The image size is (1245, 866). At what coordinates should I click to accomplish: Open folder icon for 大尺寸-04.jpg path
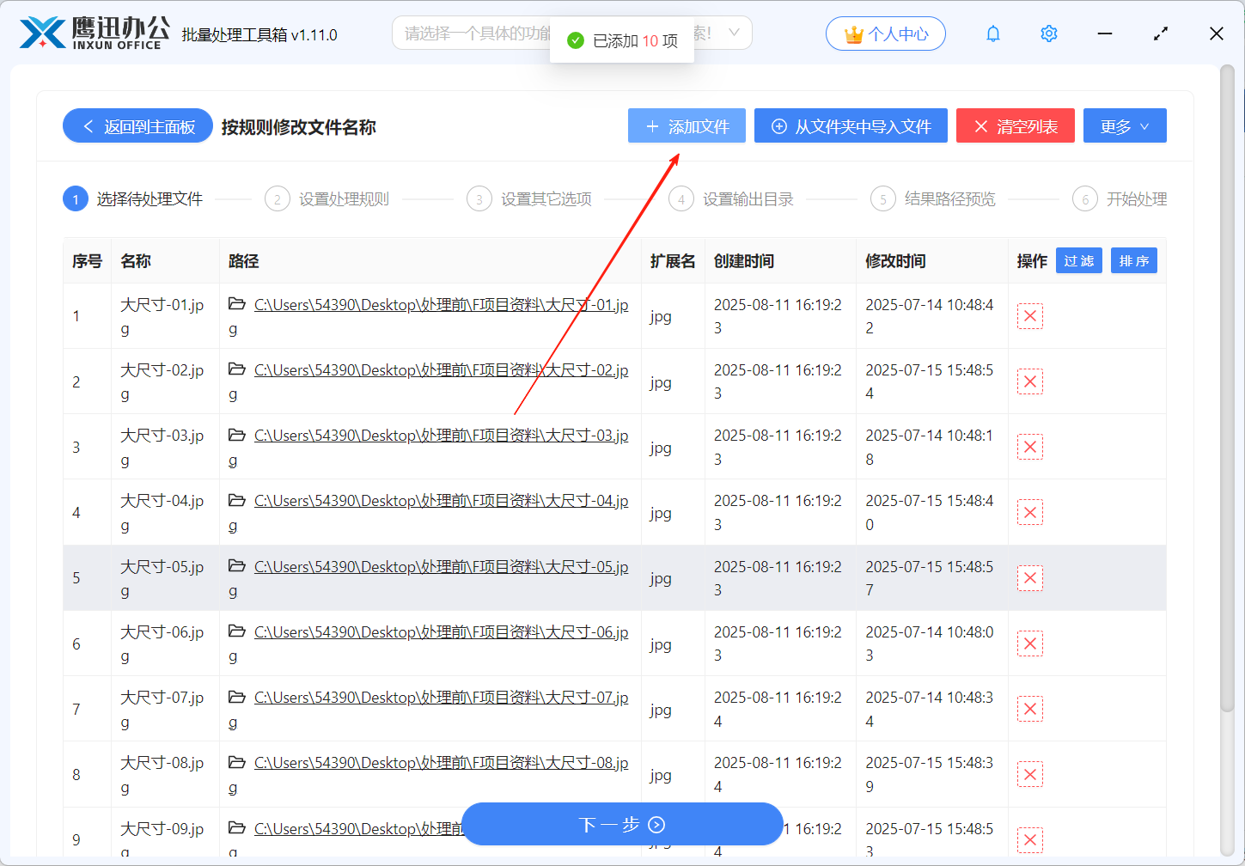click(237, 500)
